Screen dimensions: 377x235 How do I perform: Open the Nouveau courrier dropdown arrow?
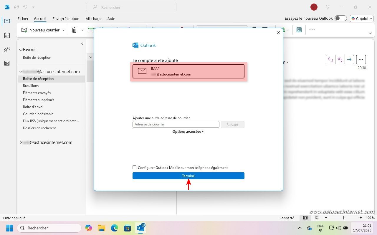click(63, 30)
